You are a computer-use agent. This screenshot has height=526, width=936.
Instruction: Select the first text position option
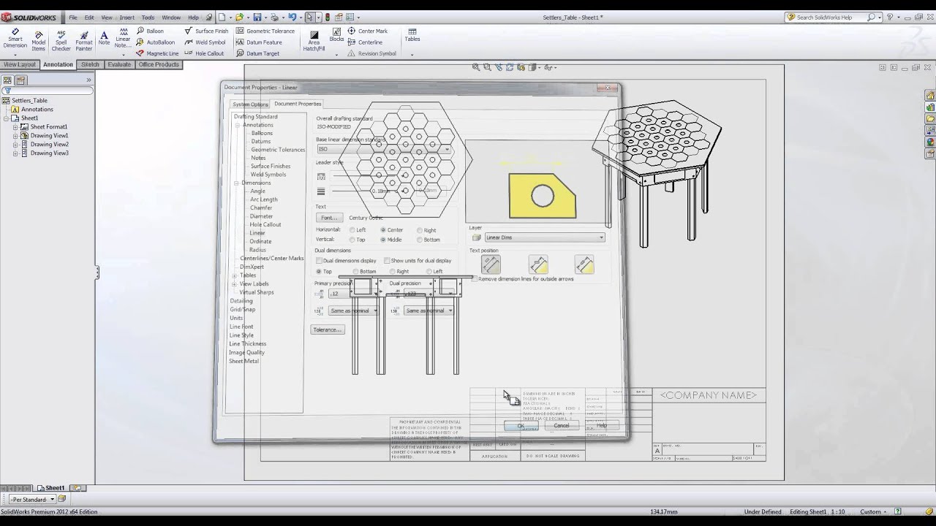click(x=491, y=264)
